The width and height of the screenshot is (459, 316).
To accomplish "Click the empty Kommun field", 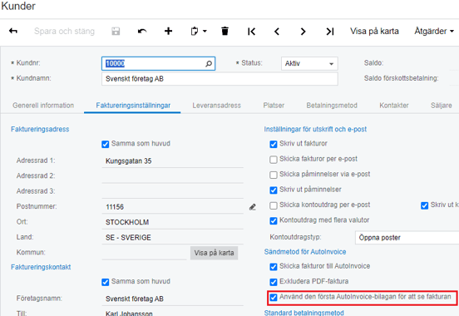I will (144, 253).
